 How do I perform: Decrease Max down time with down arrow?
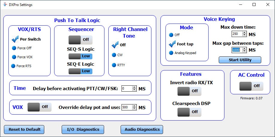244,36
